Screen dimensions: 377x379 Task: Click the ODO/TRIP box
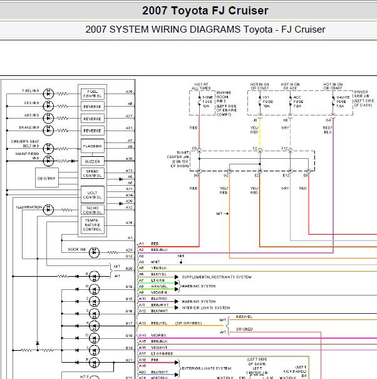pyautogui.click(x=47, y=178)
